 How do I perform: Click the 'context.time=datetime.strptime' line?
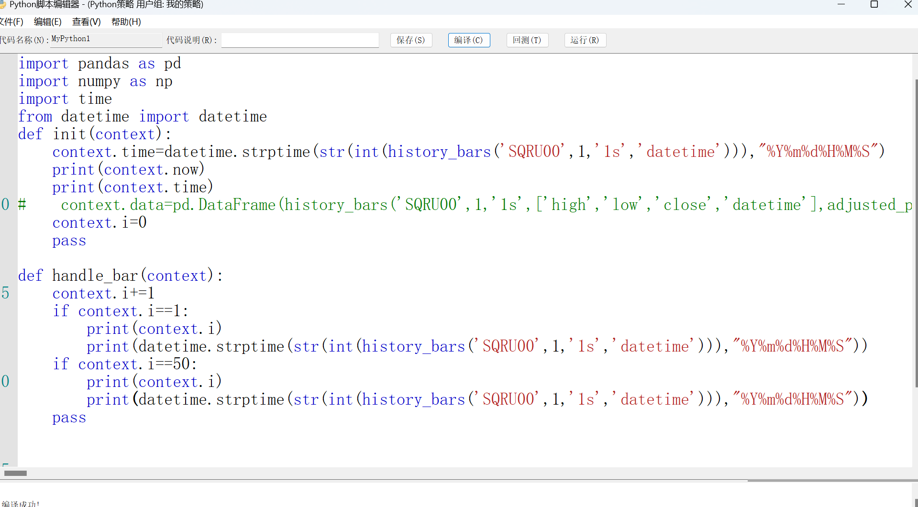coord(469,152)
